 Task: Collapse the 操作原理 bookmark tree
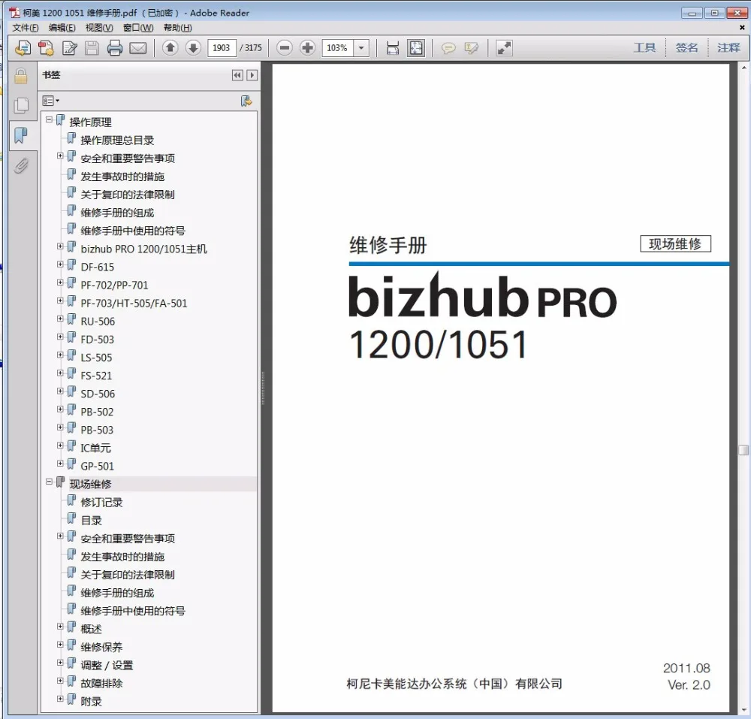(49, 119)
